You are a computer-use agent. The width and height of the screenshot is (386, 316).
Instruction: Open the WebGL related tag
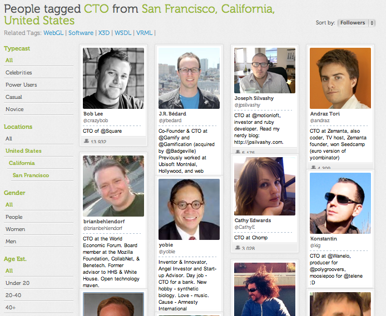(54, 33)
